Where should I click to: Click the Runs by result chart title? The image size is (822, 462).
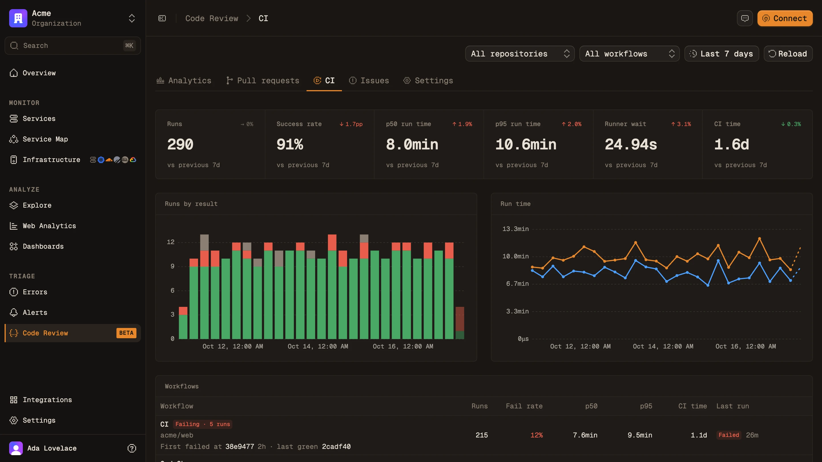pyautogui.click(x=191, y=204)
